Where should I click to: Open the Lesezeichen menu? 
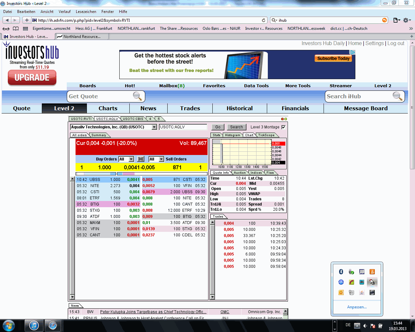(86, 12)
